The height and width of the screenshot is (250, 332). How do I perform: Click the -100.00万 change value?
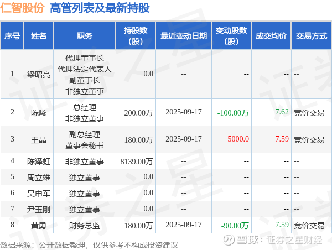[233, 113]
